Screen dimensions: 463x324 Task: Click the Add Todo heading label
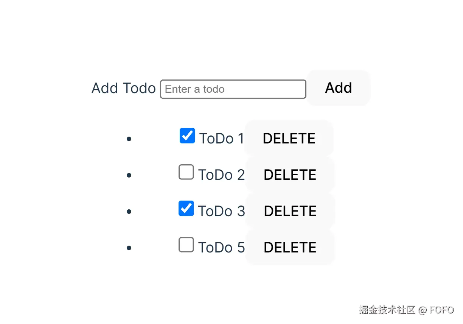[123, 88]
